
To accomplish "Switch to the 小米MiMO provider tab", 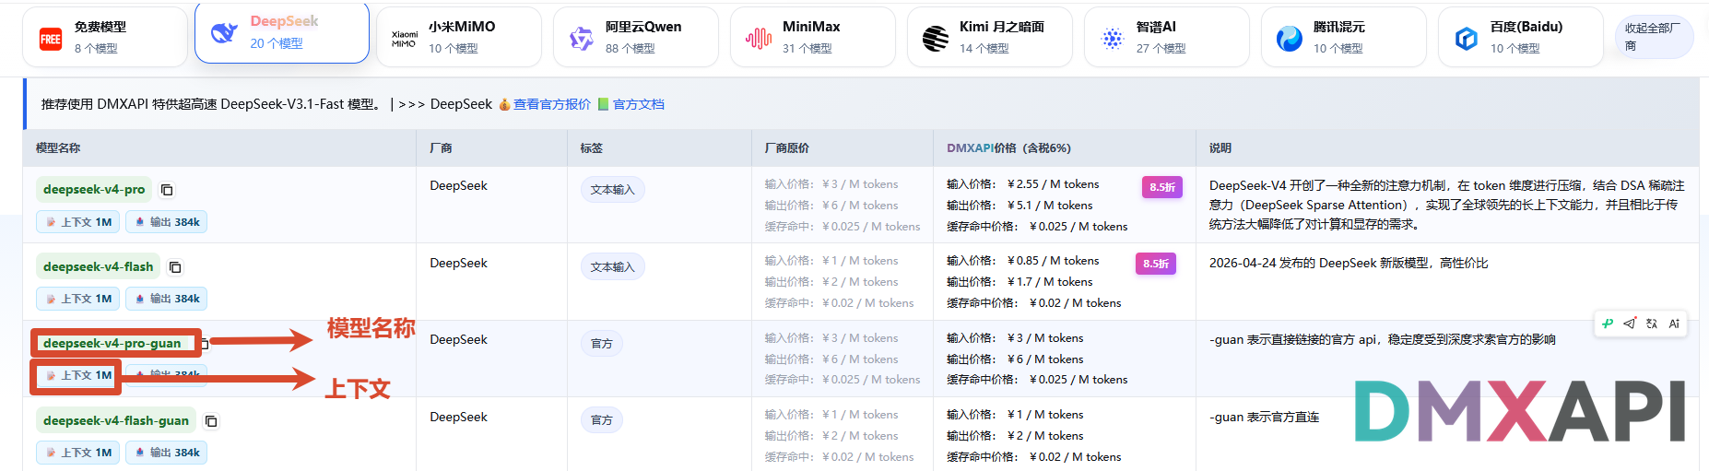I will [x=459, y=37].
